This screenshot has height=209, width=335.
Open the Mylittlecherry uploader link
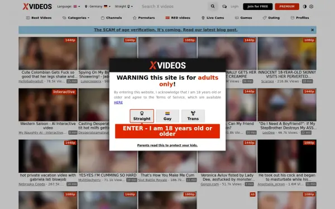[x=89, y=180]
